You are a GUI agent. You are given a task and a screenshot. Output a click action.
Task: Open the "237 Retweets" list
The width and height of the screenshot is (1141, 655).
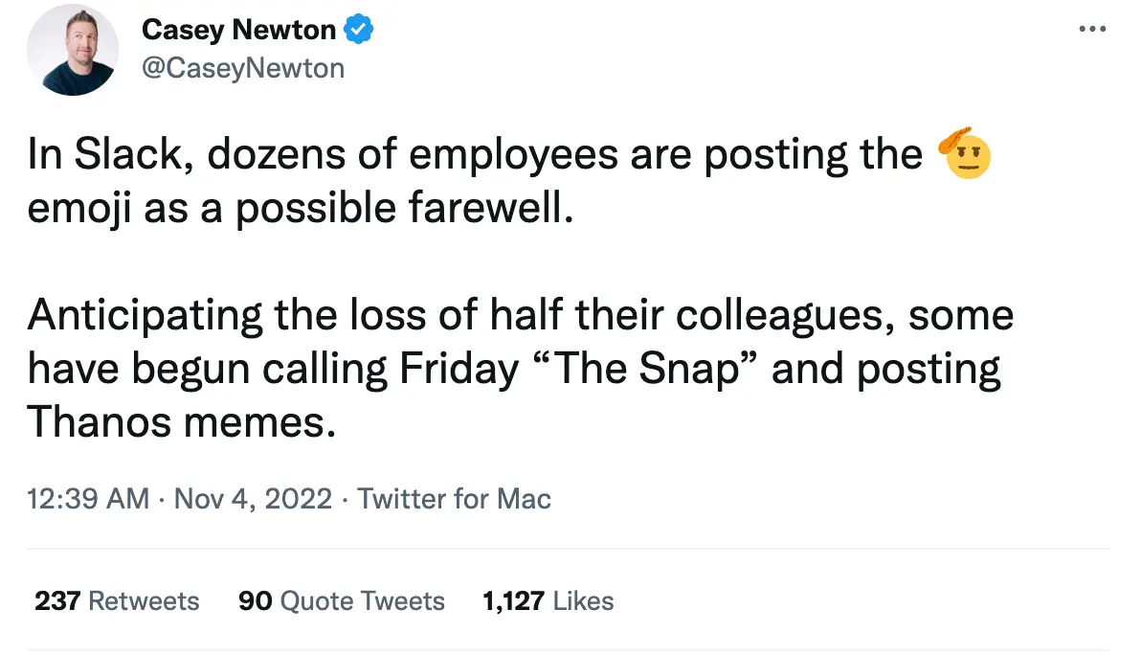pos(116,600)
